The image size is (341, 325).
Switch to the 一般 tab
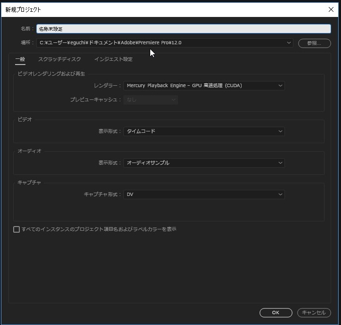pos(20,59)
